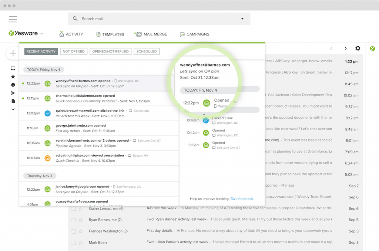Screen dimensions: 379x251
Task: Open the inbox icon in sidebar
Action: pos(13,68)
